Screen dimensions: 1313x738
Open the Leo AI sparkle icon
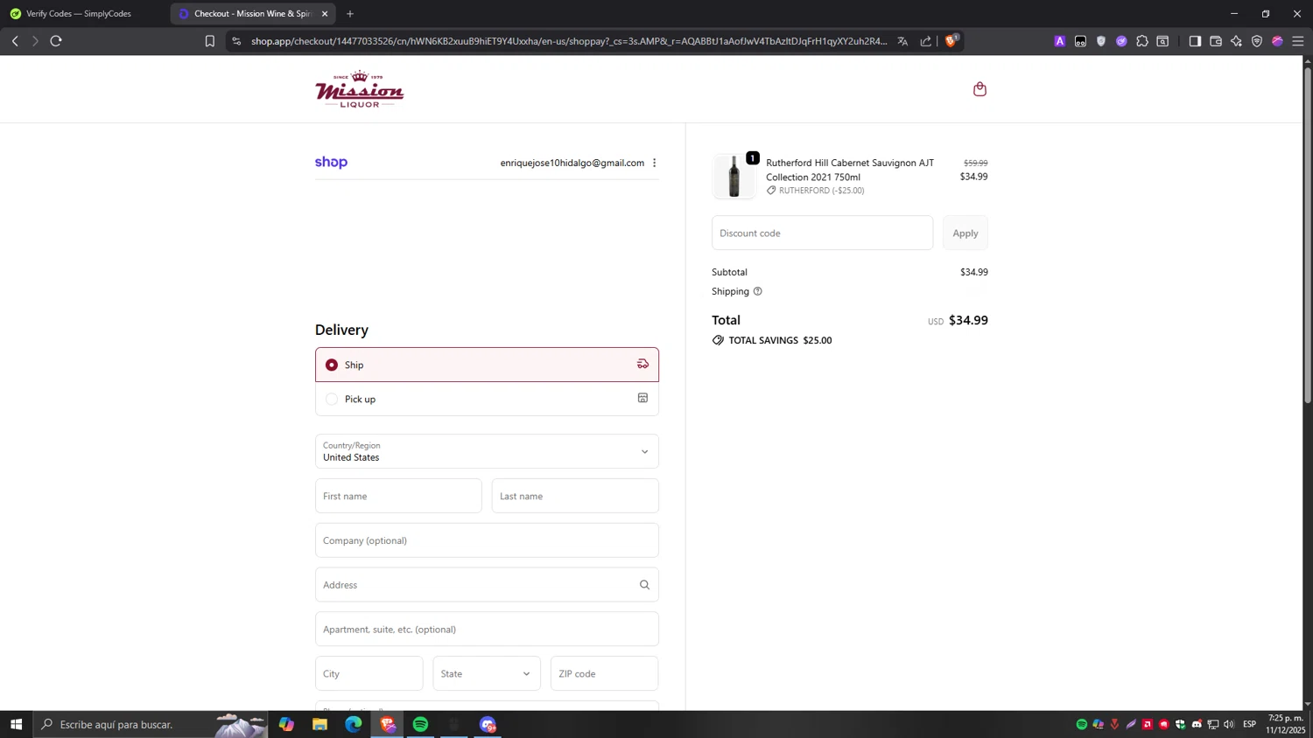coord(1236,41)
